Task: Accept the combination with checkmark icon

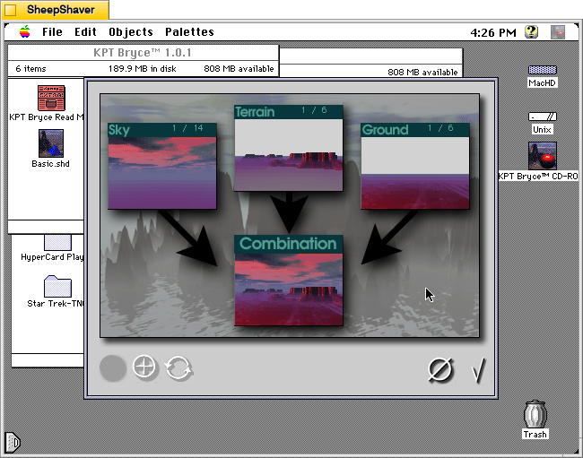Action: tap(479, 370)
